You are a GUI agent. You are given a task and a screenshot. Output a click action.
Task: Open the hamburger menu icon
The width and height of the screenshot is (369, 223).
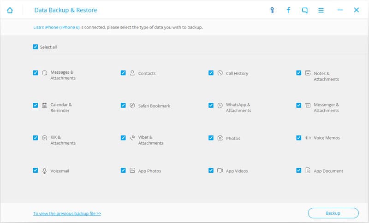point(321,10)
